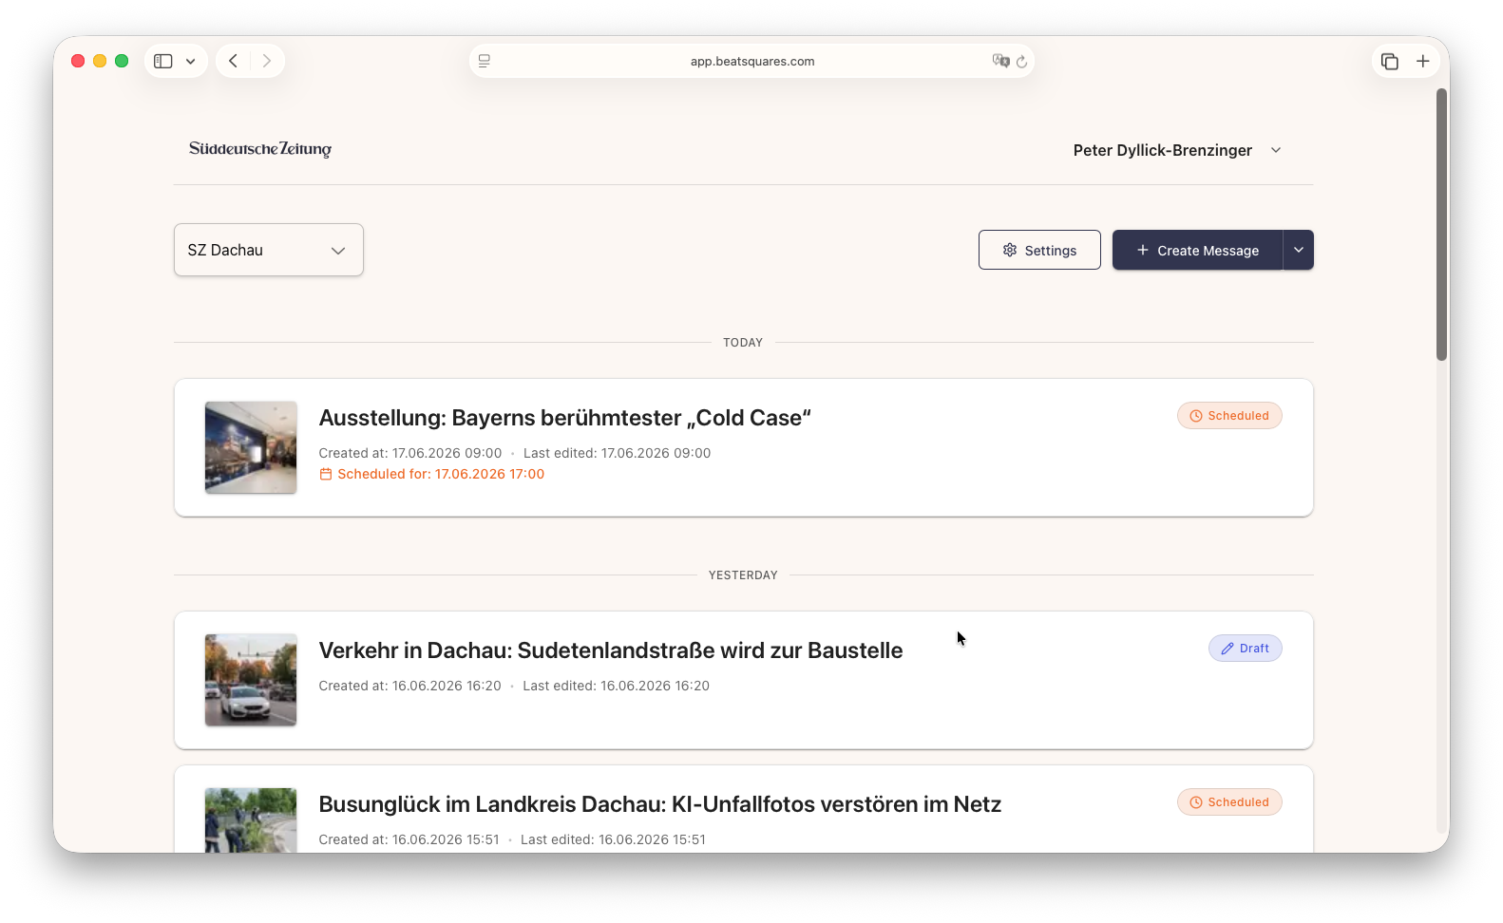Toggle the Safari sidebar icon

coord(163,61)
